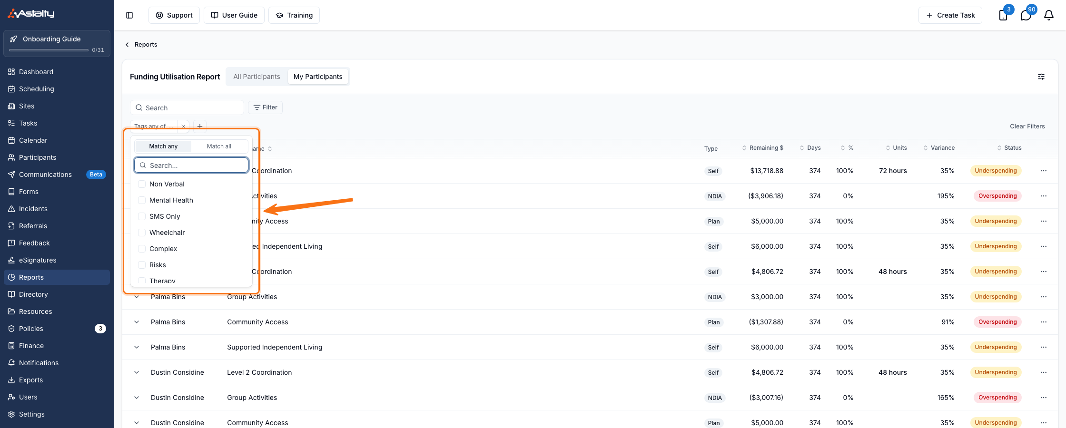Go to Incidents in sidebar

[57, 209]
